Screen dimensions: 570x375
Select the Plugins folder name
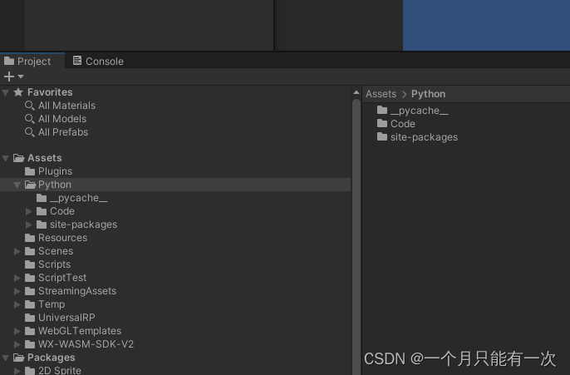(x=55, y=171)
